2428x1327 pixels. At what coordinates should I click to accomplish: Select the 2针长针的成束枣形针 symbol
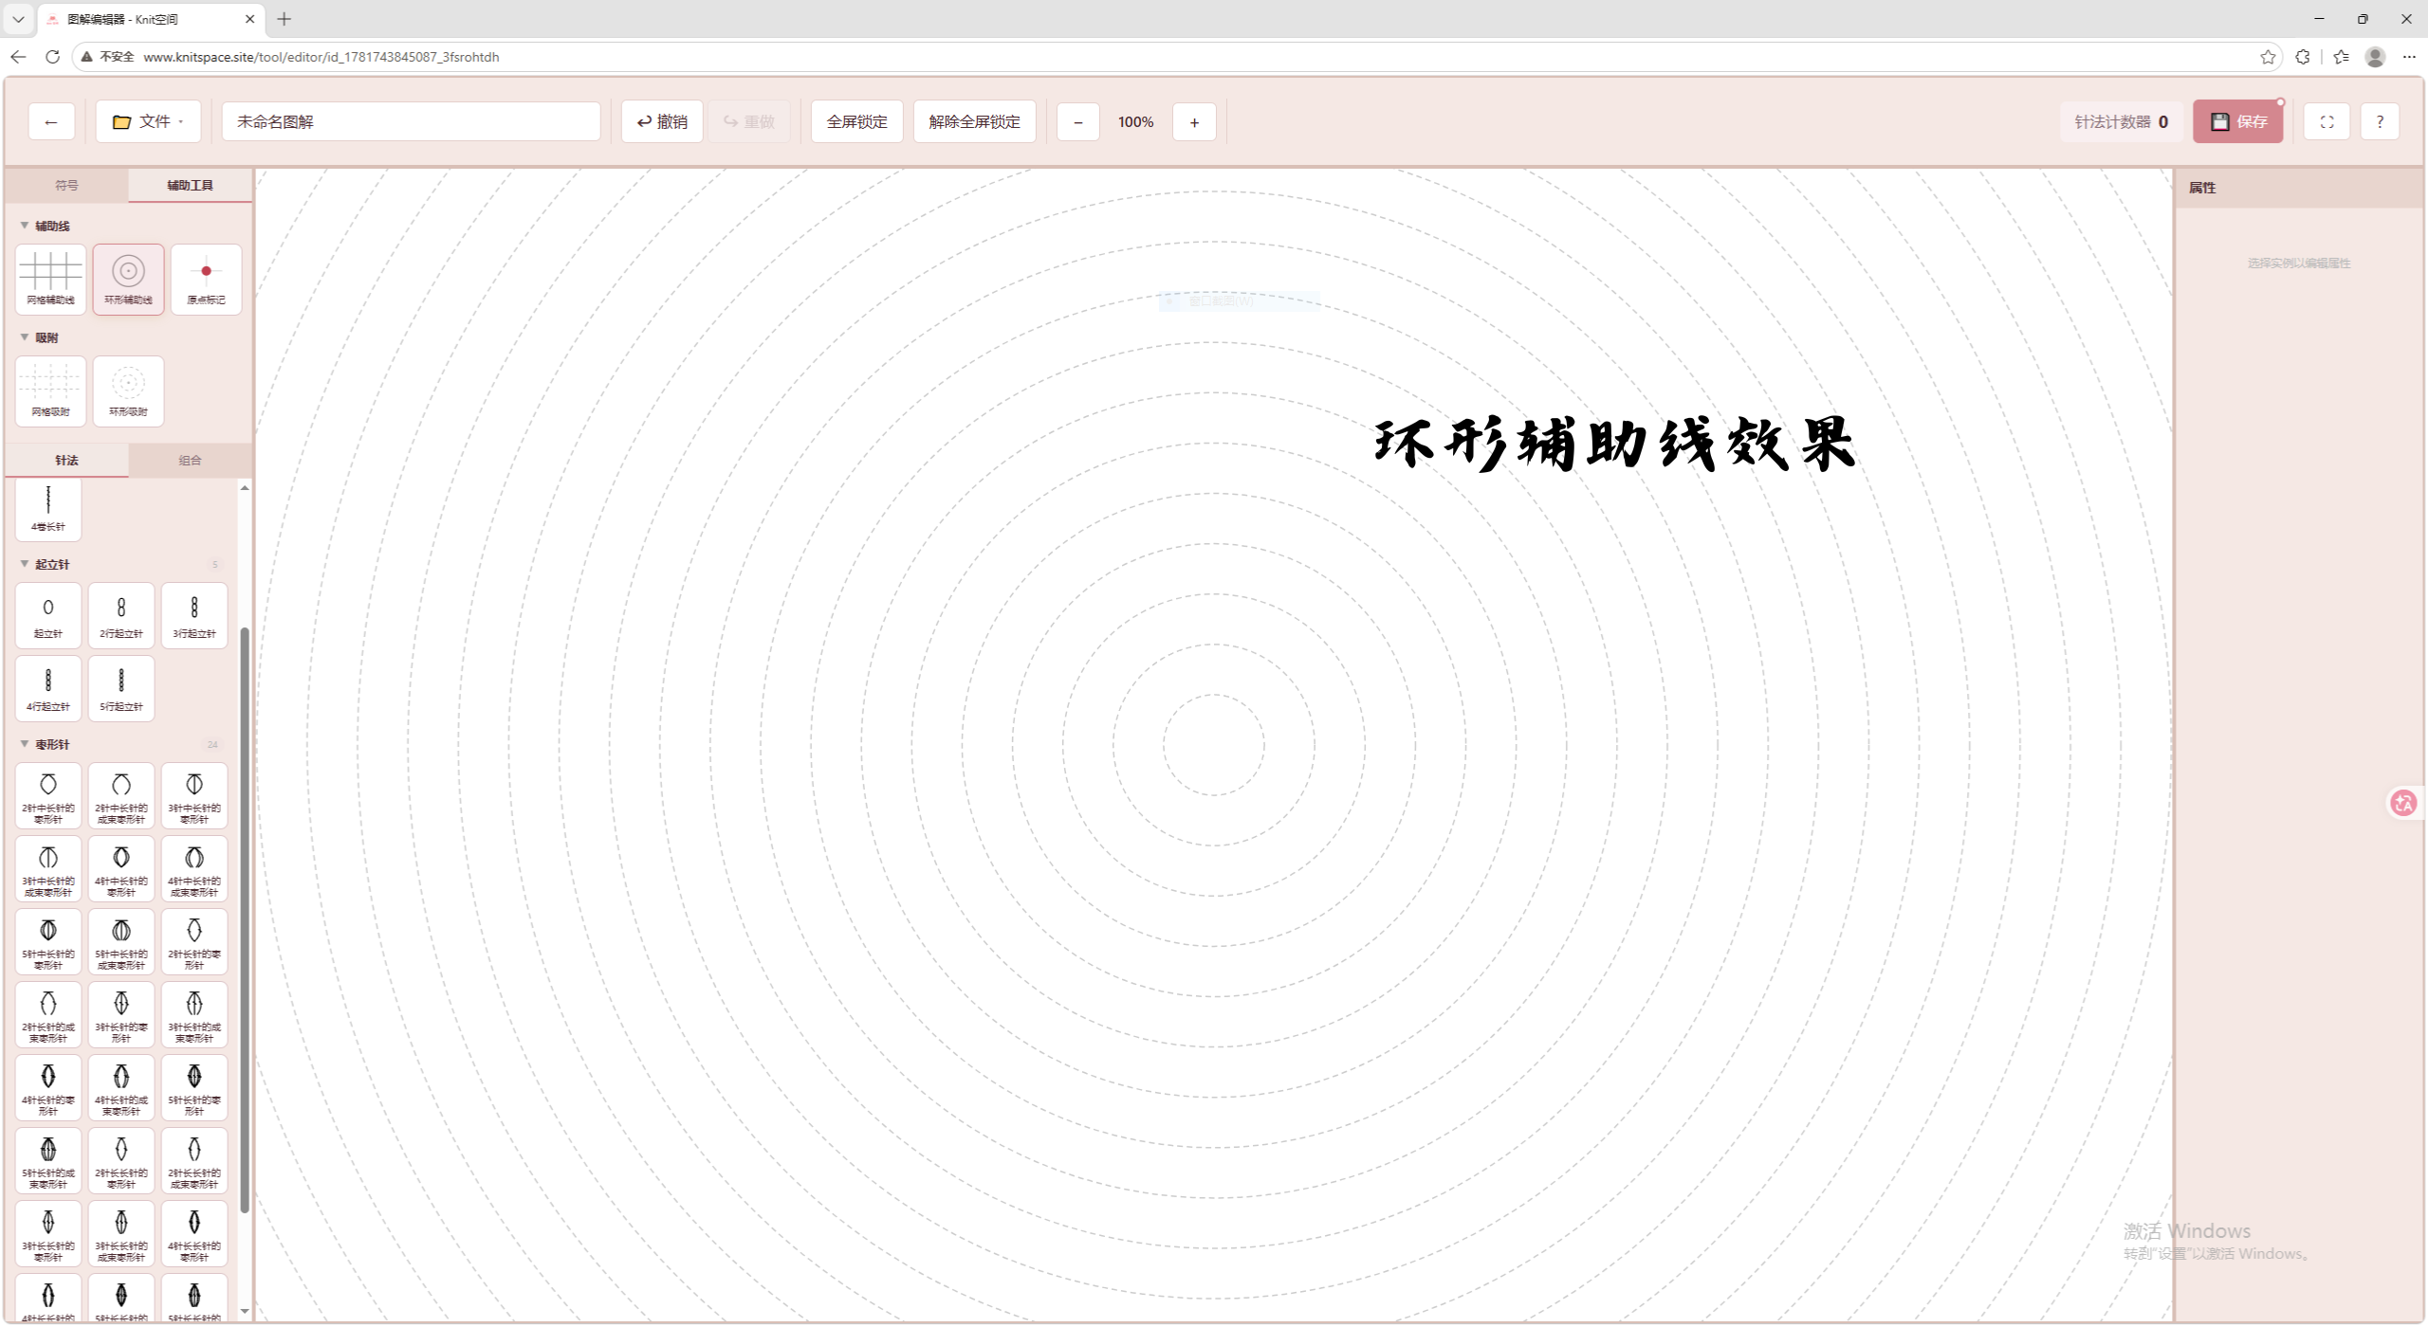(x=48, y=1014)
